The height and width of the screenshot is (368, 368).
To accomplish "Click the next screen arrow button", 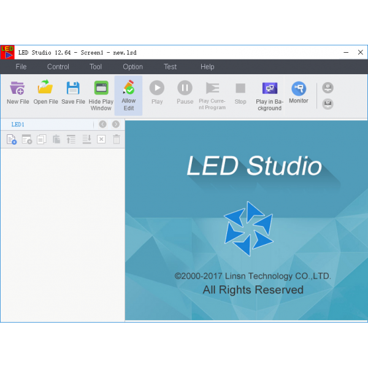I will (116, 124).
